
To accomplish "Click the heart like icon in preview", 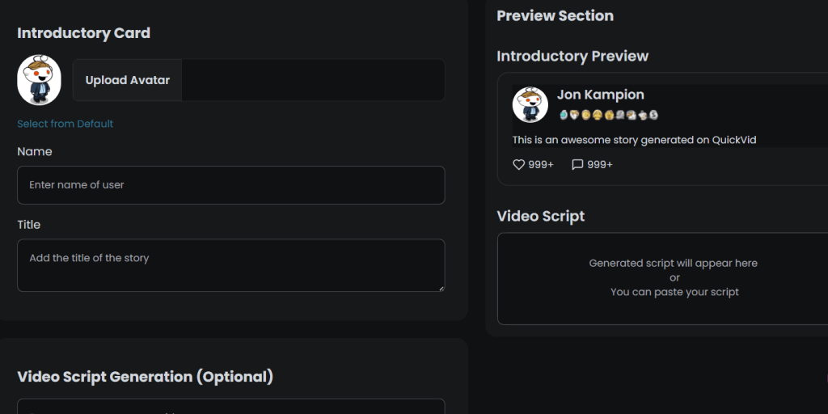I will click(x=519, y=165).
